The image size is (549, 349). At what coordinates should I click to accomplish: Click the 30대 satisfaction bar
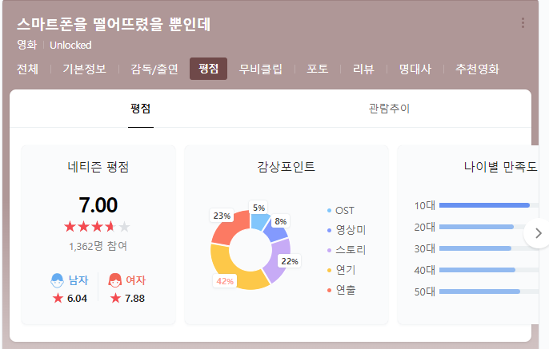pyautogui.click(x=489, y=248)
